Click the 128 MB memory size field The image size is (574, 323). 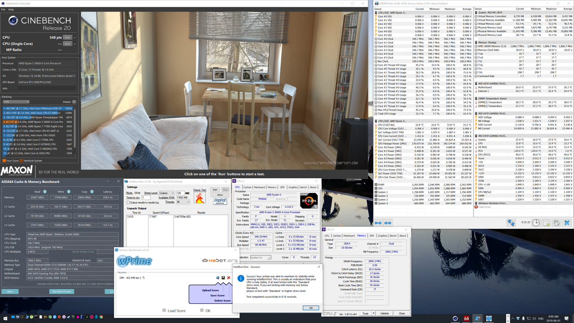coord(180,193)
